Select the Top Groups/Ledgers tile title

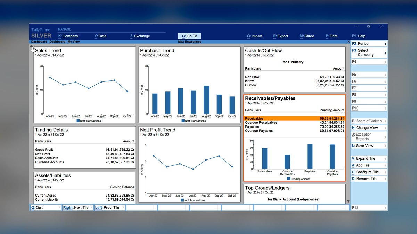267,188
